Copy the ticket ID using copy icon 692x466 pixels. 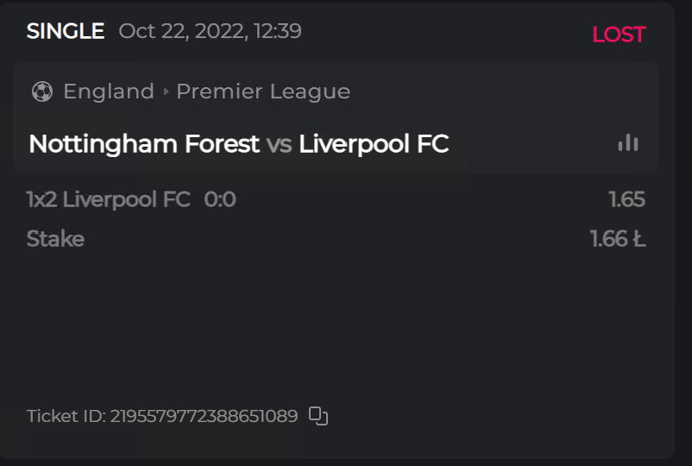tap(318, 416)
